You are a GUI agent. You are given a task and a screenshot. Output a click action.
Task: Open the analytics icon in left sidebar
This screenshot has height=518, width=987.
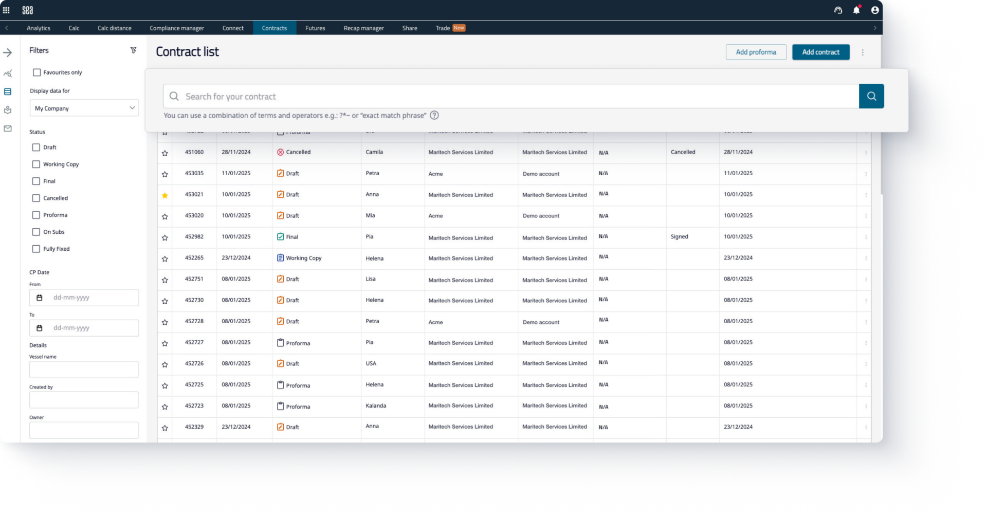click(8, 73)
